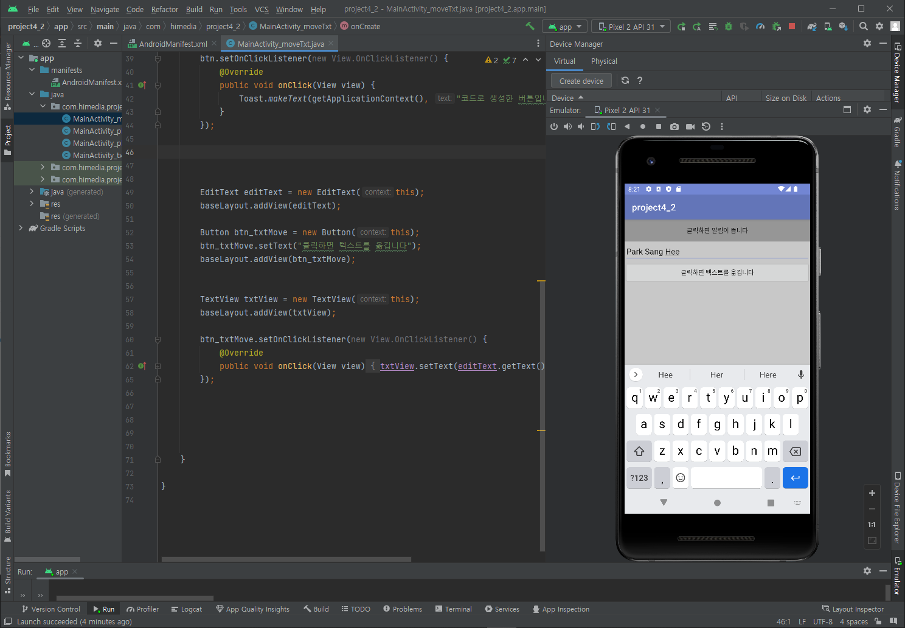Click the emulator Overview square icon
Image resolution: width=905 pixels, height=628 pixels.
pos(659,126)
